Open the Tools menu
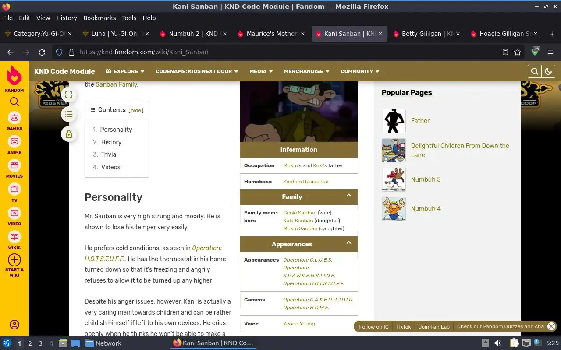561x350 pixels. (129, 18)
